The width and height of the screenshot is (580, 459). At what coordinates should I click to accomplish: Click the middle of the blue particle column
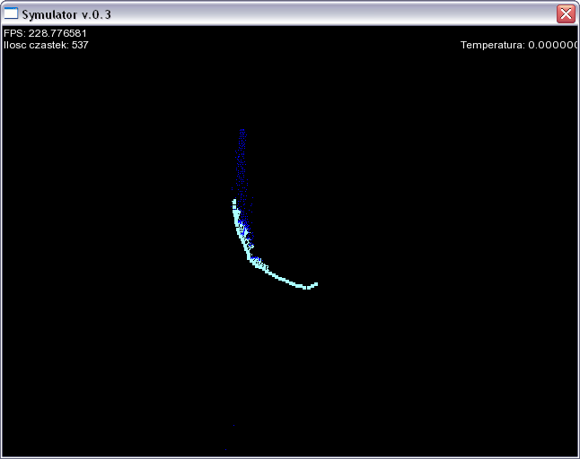tap(242, 170)
